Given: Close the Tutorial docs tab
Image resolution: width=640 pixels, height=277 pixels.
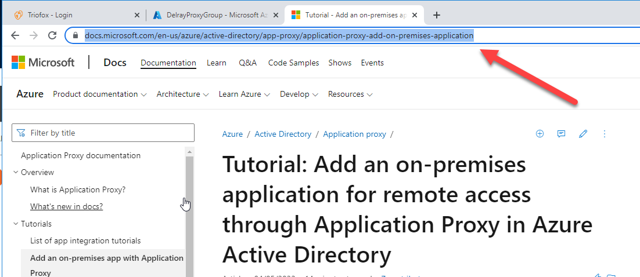Looking at the screenshot, I should click(415, 15).
